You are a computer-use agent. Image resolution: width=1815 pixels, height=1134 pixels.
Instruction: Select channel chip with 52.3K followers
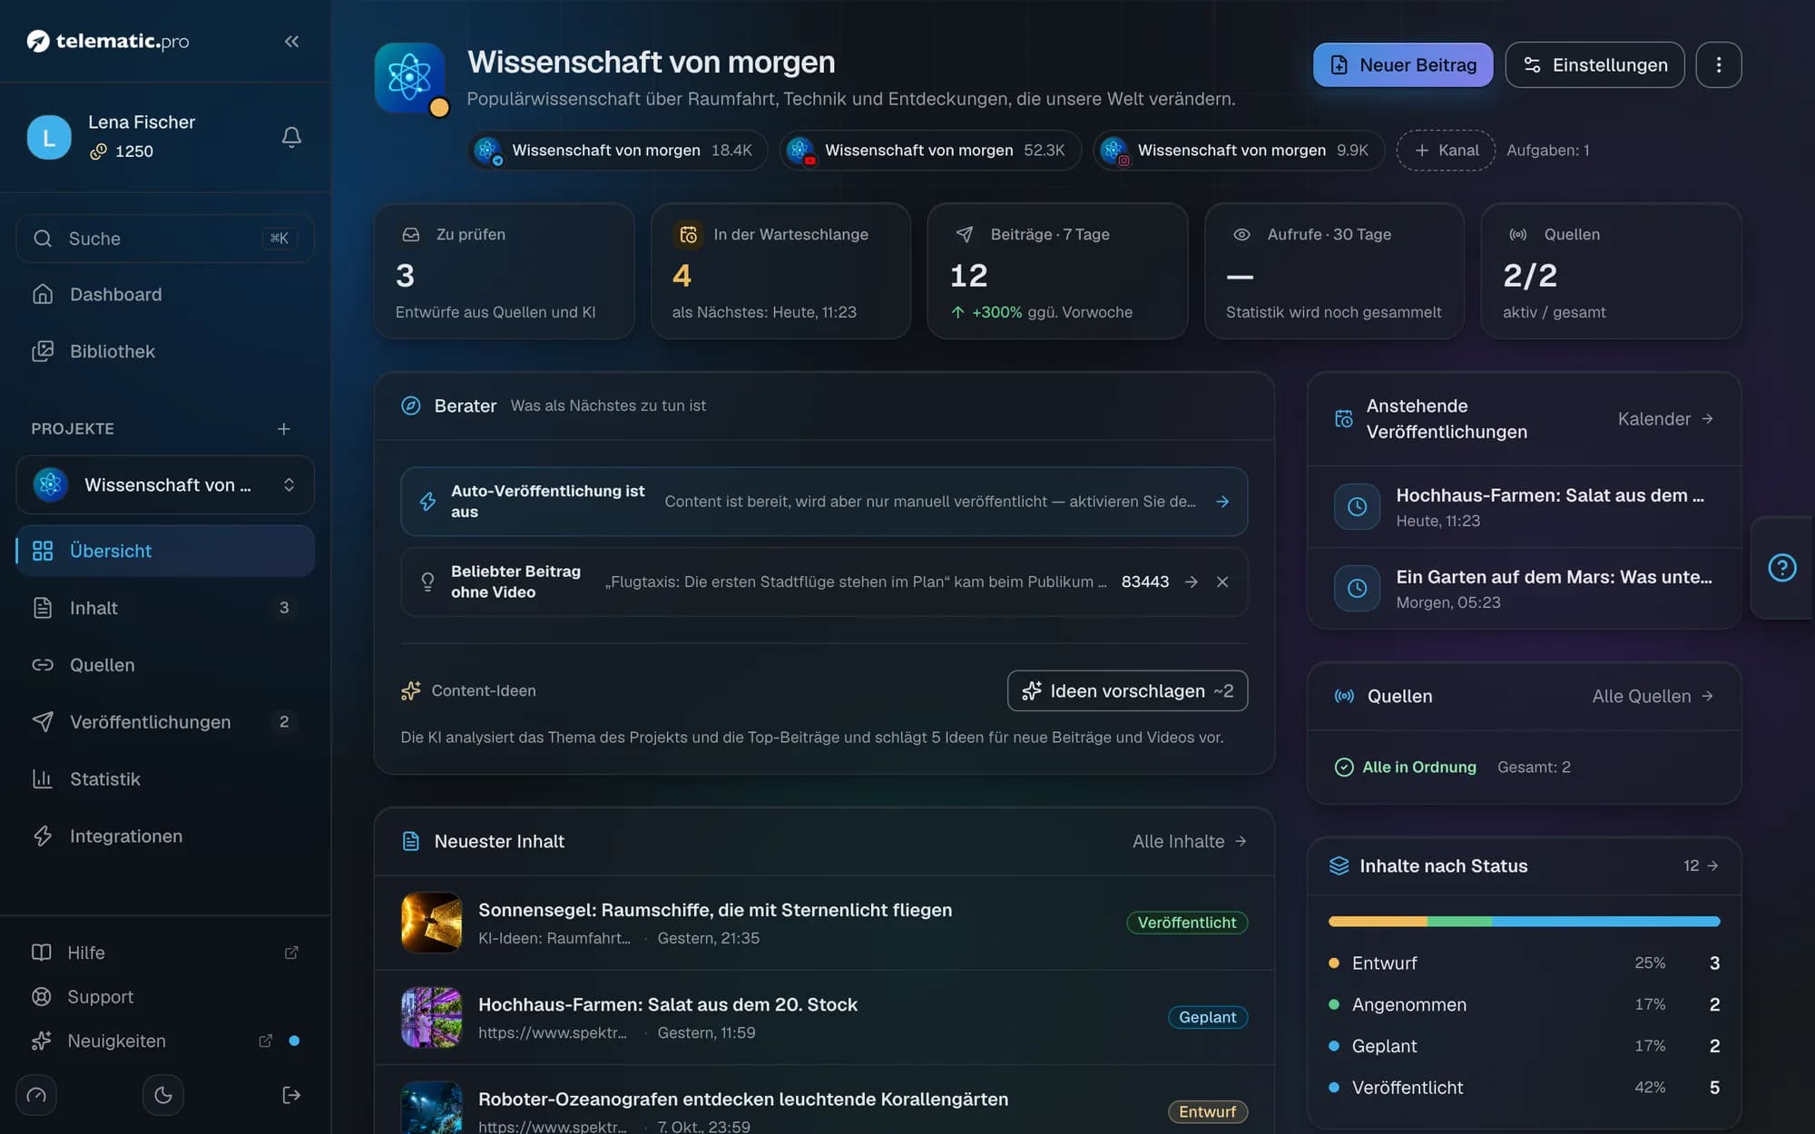[931, 150]
